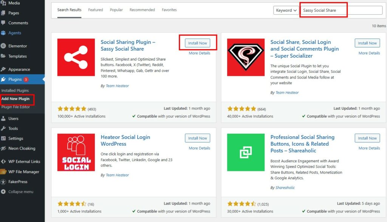Click the '10 items' results count text
This screenshot has height=222, width=387.
(379, 26)
